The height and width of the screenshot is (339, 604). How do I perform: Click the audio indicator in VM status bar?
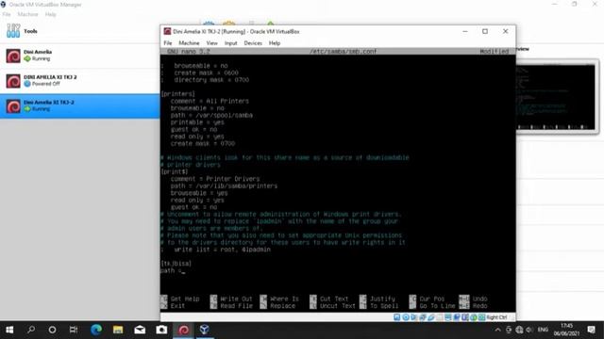[413, 317]
